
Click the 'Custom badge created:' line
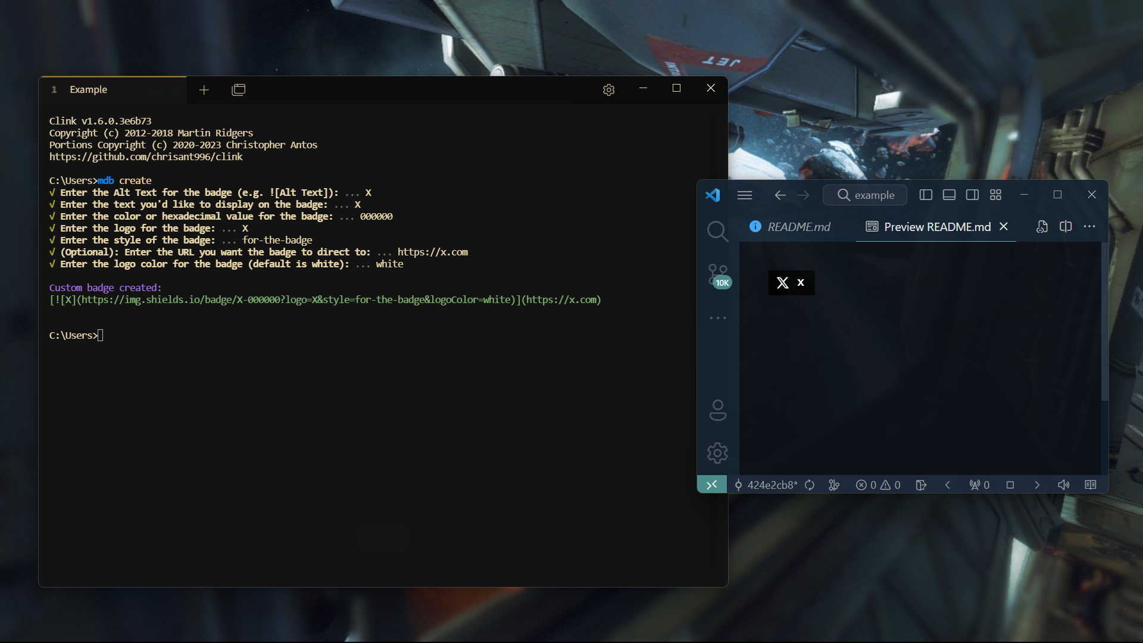pos(105,288)
